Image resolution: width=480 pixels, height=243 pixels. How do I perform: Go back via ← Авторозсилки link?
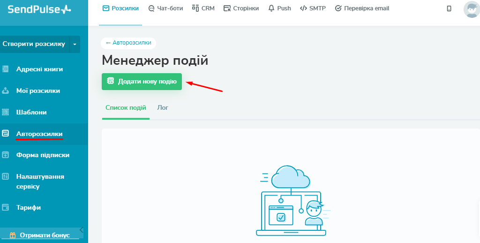coord(128,43)
